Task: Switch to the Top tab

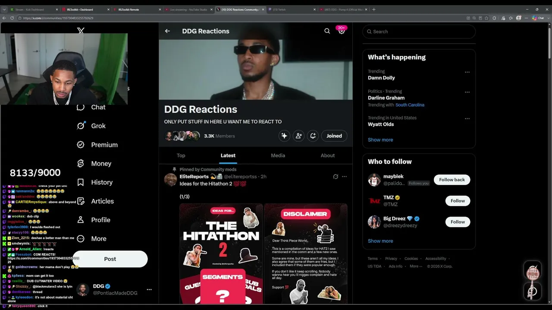Action: click(181, 155)
